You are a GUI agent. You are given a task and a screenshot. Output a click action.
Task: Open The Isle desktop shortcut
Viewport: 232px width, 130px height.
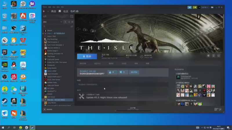click(14, 102)
